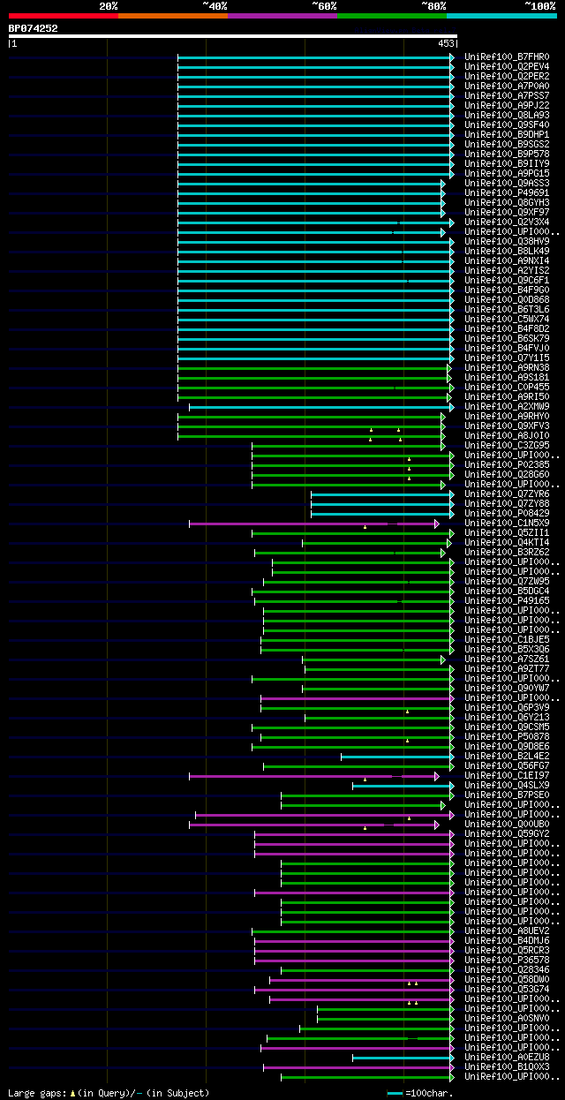Screen dimensions: 565x1100
Task: Click the arrowhead ending the UniRef100_A9PG15 bar
Action: pos(452,173)
